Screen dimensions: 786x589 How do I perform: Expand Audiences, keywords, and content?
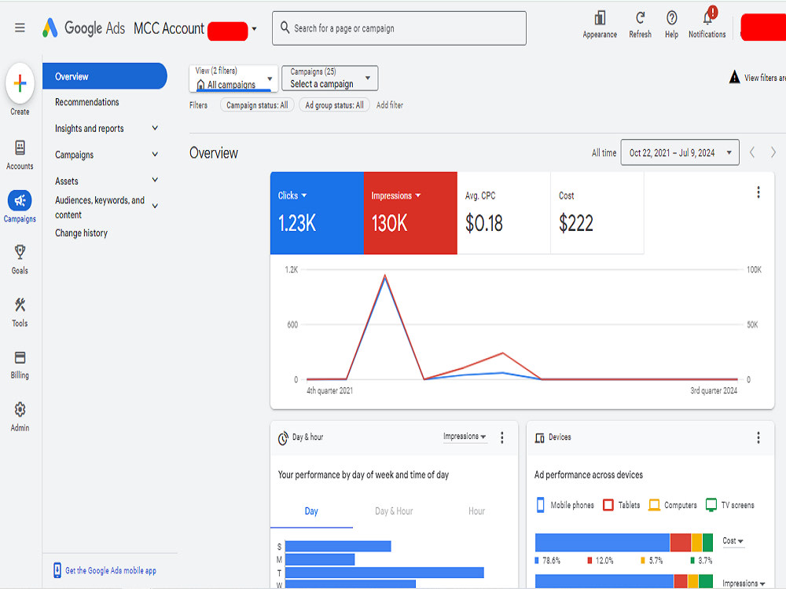pyautogui.click(x=155, y=206)
